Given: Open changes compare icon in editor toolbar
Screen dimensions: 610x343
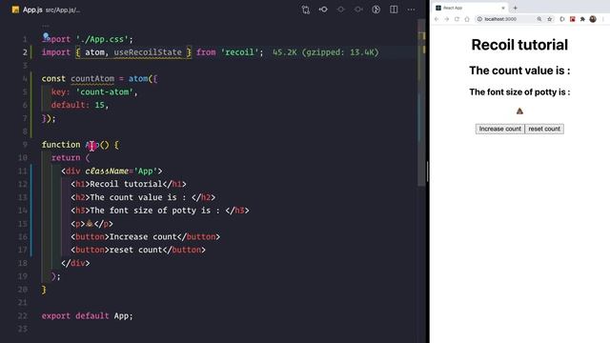Looking at the screenshot, I should click(x=305, y=10).
